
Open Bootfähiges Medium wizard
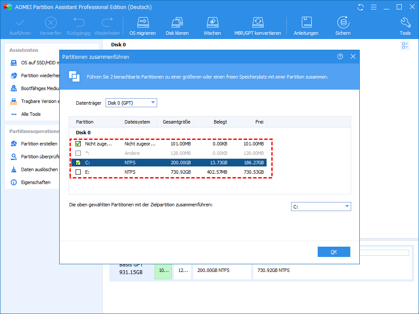[34, 88]
